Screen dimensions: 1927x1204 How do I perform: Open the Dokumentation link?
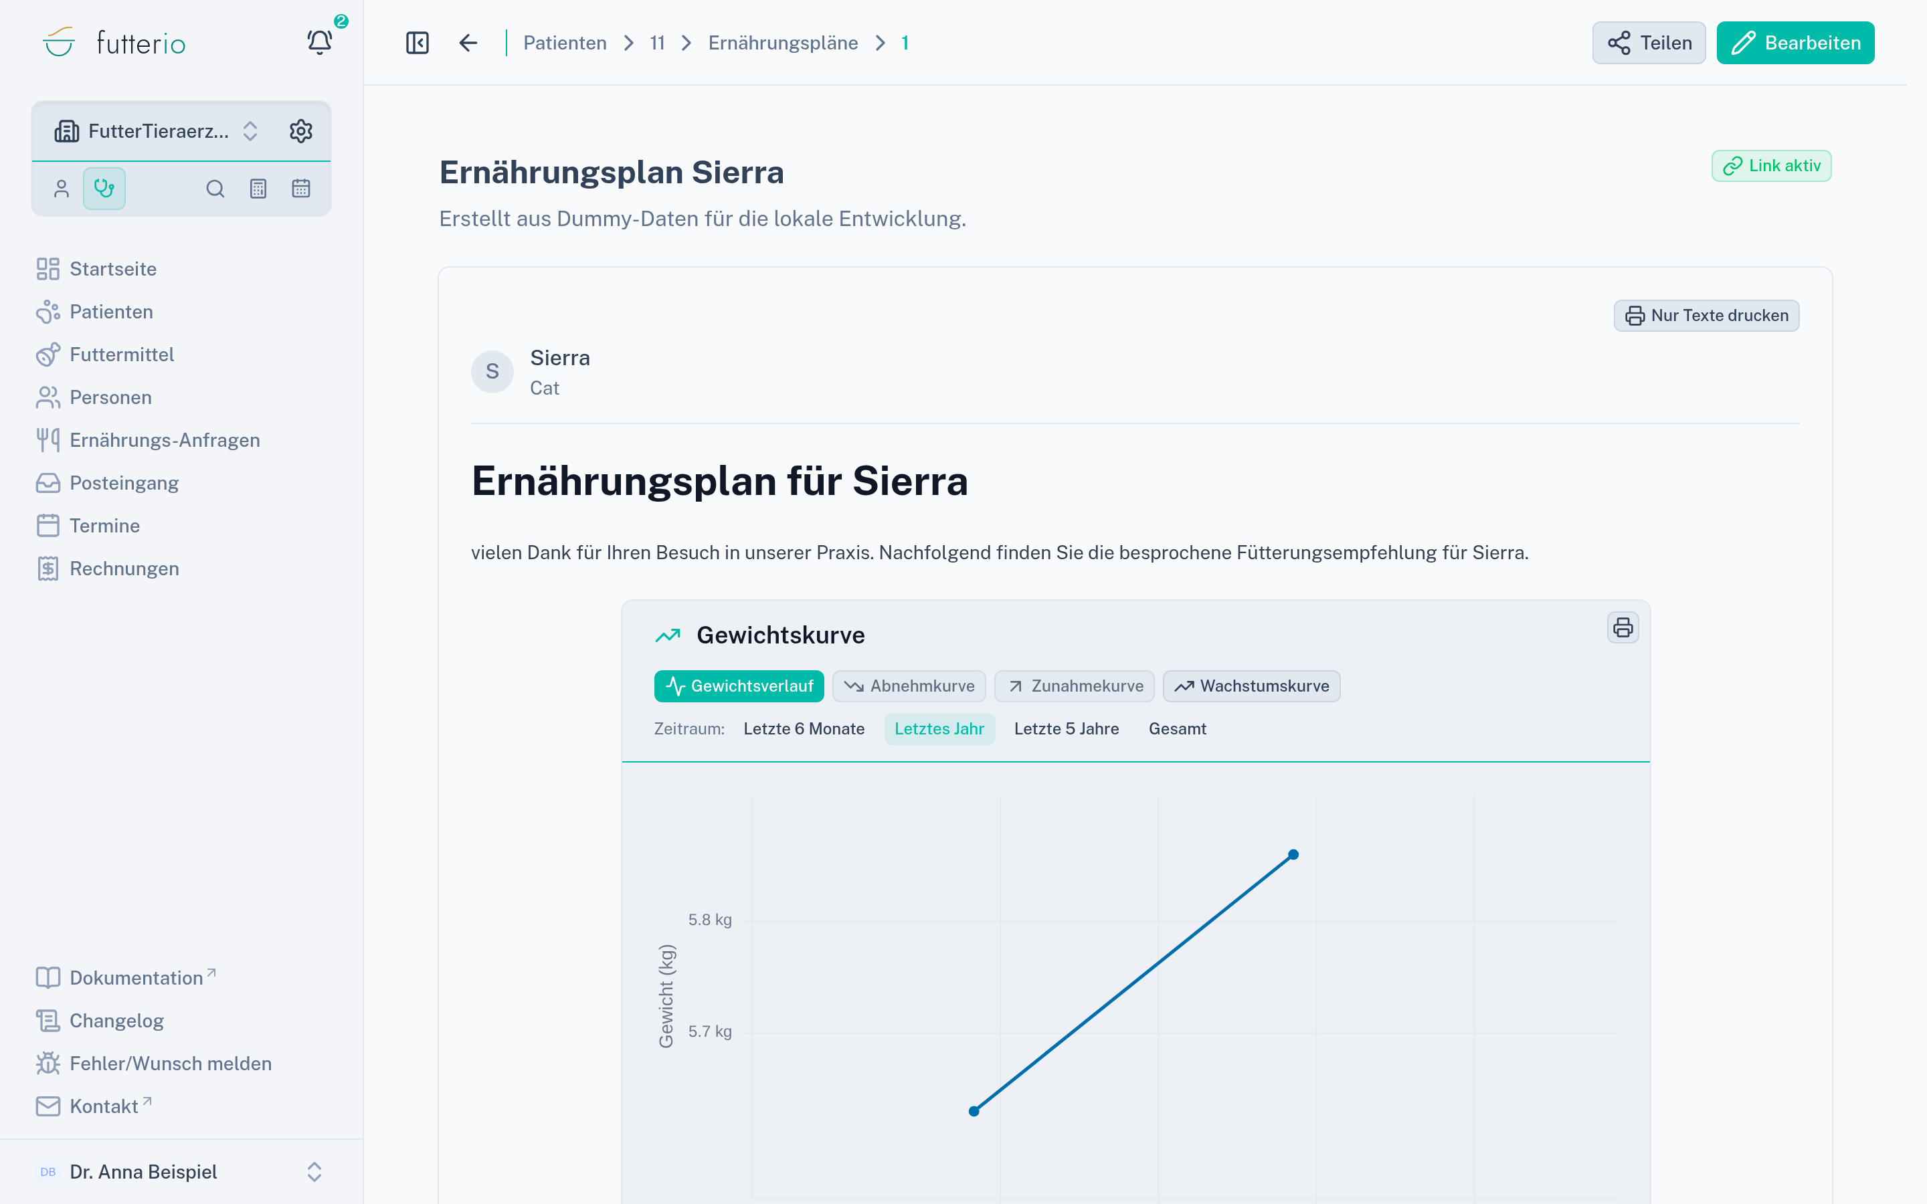click(181, 978)
